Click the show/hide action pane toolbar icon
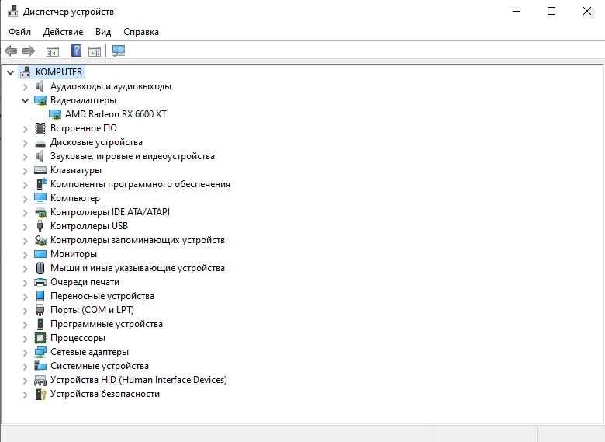The height and width of the screenshot is (442, 605). pos(95,51)
